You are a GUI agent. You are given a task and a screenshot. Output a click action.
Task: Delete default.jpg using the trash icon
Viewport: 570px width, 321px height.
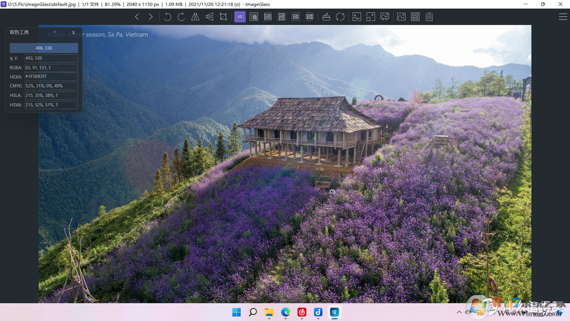point(429,16)
